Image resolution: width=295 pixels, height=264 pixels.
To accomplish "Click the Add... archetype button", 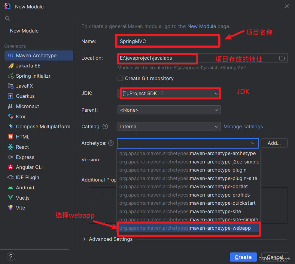I will click(x=274, y=143).
